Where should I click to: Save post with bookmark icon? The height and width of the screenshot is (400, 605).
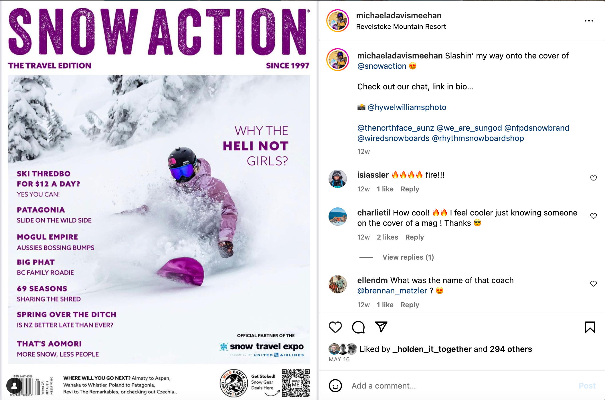coord(590,327)
